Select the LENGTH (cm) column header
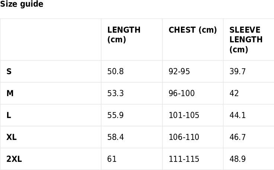This screenshot has height=170, width=274. [x=132, y=40]
